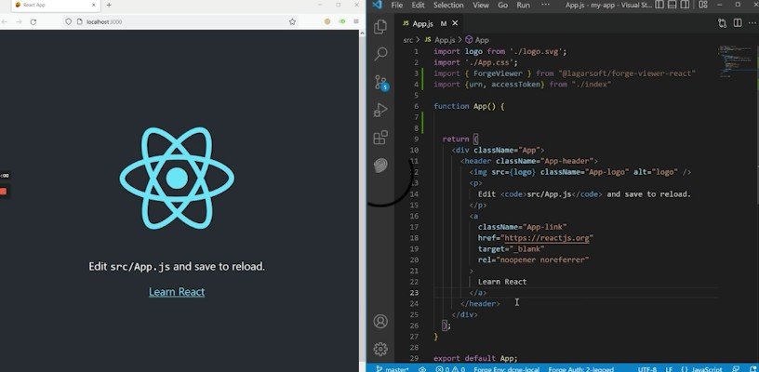Change the LF end-of-line sequence
Image resolution: width=759 pixels, height=372 pixels.
point(670,369)
